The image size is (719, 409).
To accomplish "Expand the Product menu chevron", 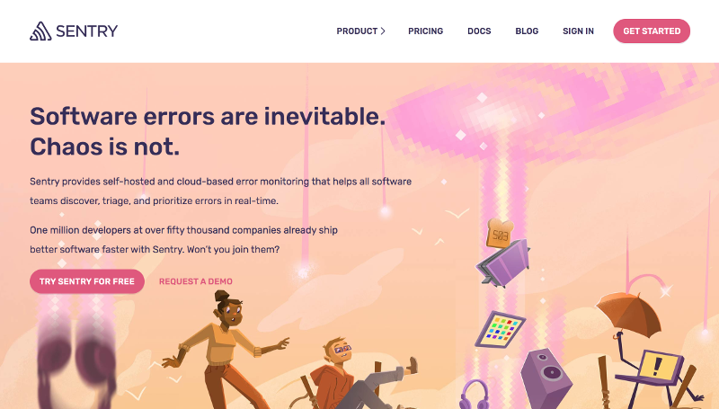I will (383, 31).
